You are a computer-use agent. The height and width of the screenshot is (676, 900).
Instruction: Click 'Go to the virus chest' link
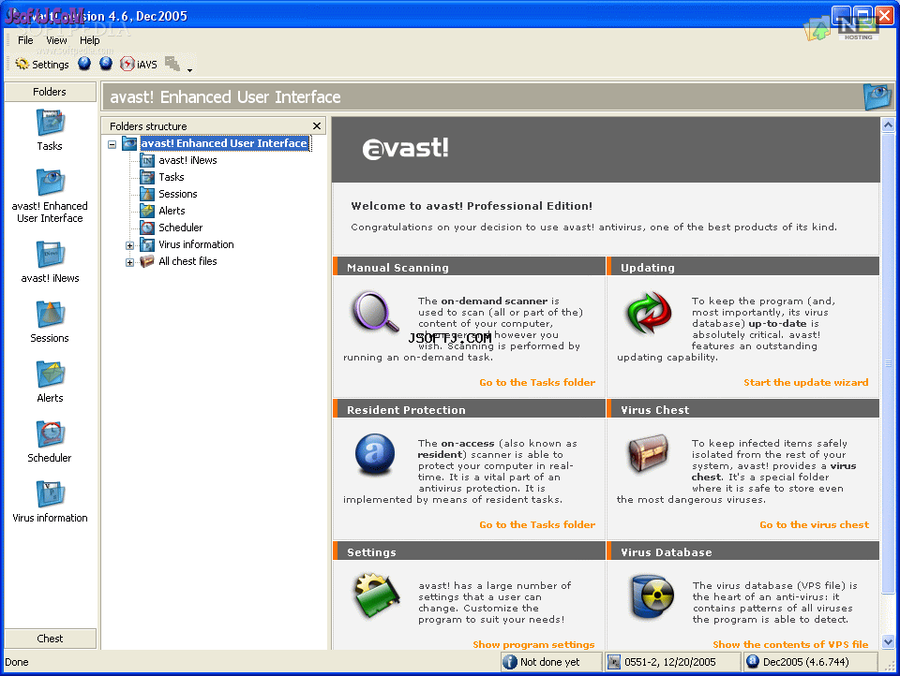[815, 524]
